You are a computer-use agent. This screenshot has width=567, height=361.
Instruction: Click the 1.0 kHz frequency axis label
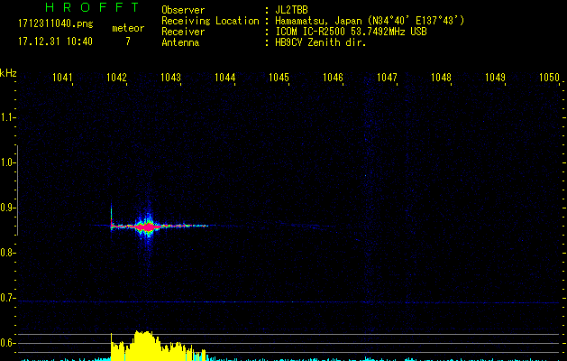pyautogui.click(x=8, y=162)
